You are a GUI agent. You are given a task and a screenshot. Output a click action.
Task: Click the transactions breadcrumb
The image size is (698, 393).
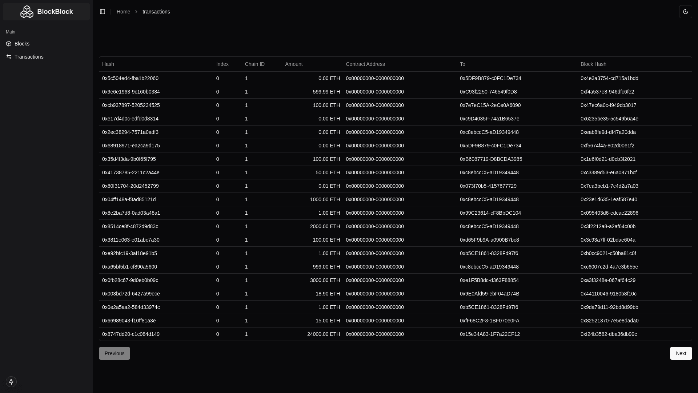[x=156, y=11]
